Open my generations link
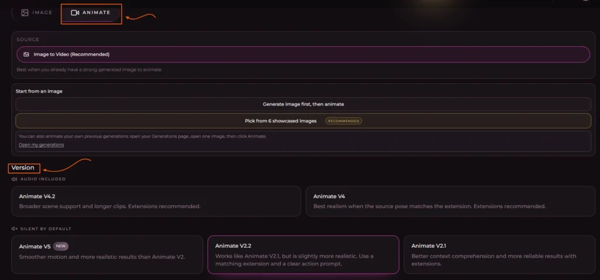 pos(42,145)
